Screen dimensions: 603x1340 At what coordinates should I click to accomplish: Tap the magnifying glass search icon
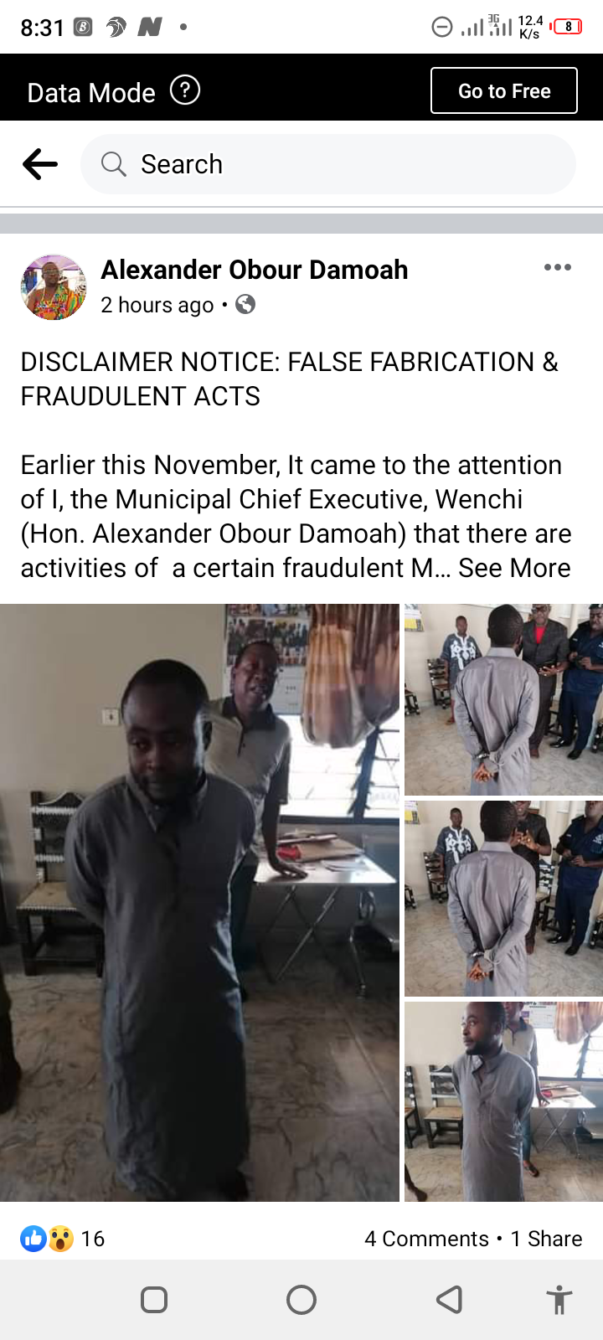(x=113, y=164)
